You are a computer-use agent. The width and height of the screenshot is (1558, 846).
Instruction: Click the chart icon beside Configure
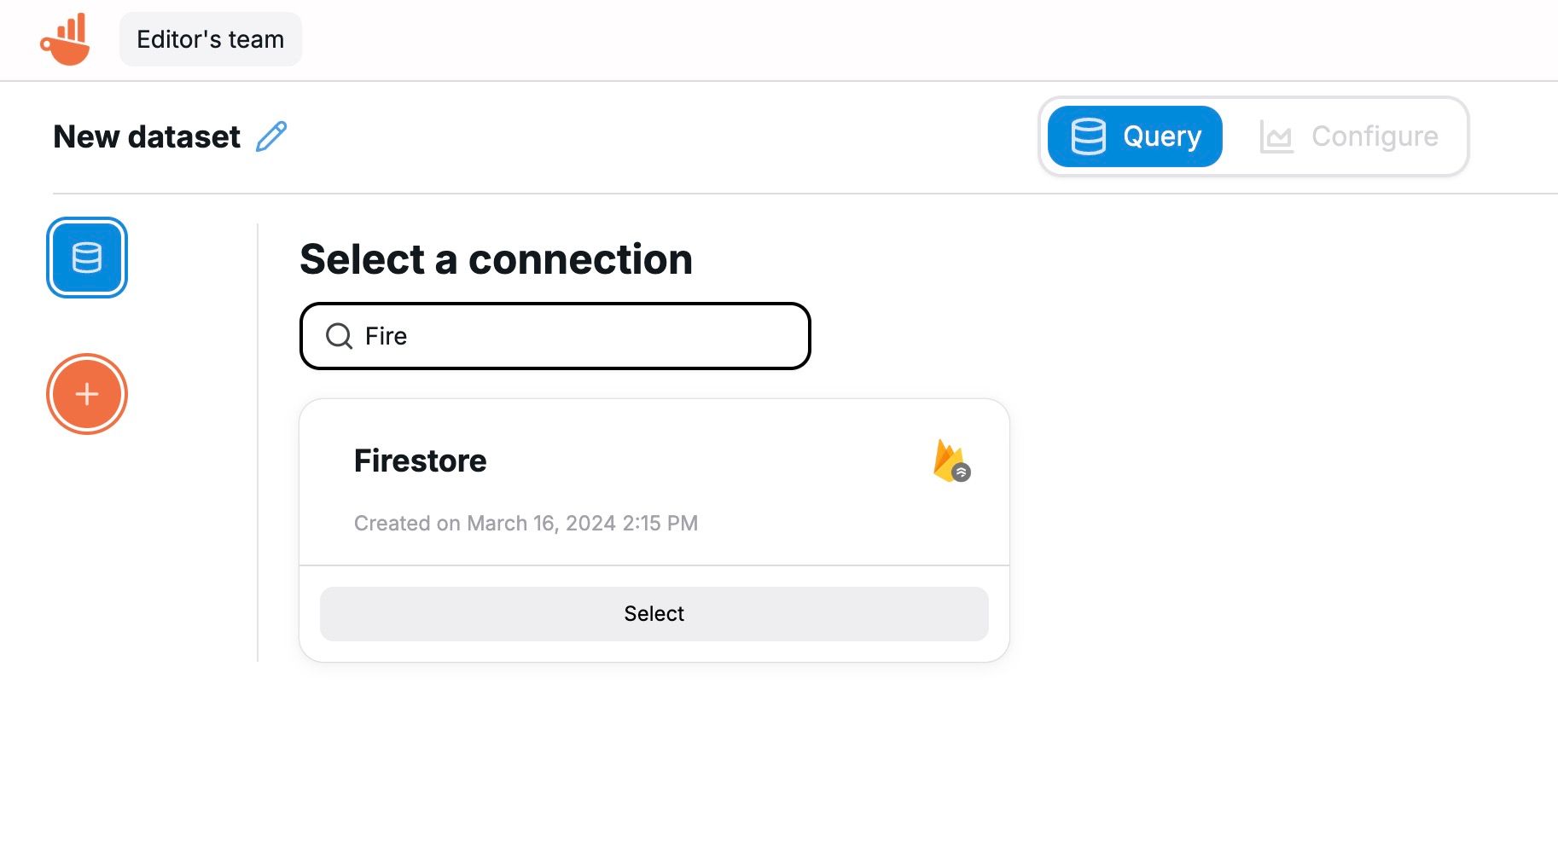click(1276, 137)
